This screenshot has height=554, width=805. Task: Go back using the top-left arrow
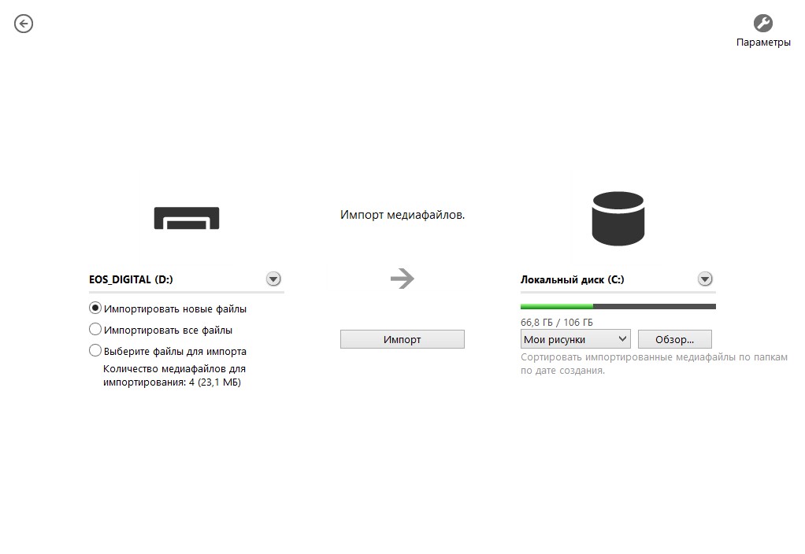tap(24, 24)
